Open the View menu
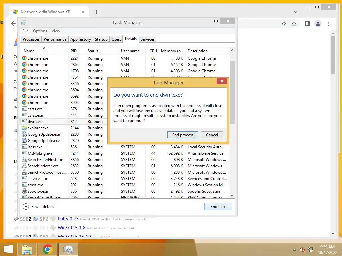The width and height of the screenshot is (342, 256). pyautogui.click(x=56, y=31)
